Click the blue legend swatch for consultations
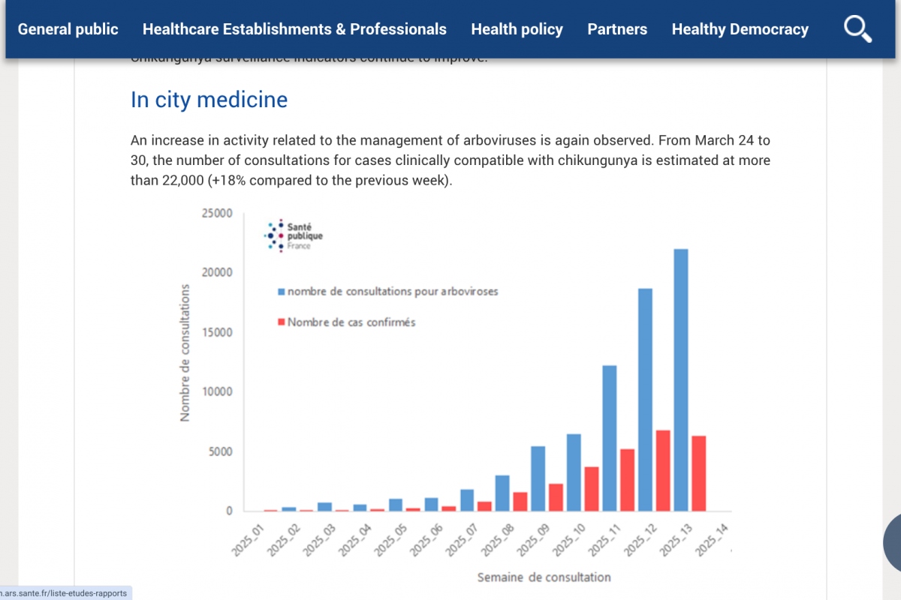 [281, 291]
